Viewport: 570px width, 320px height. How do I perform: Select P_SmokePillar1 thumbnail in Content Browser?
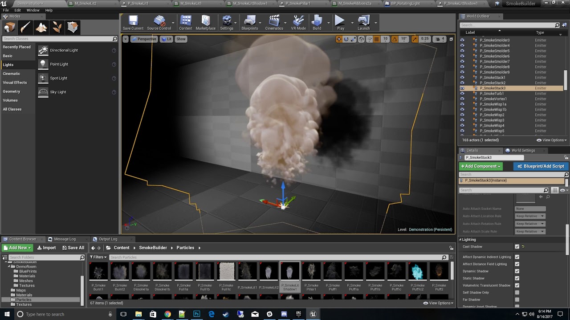coord(311,272)
